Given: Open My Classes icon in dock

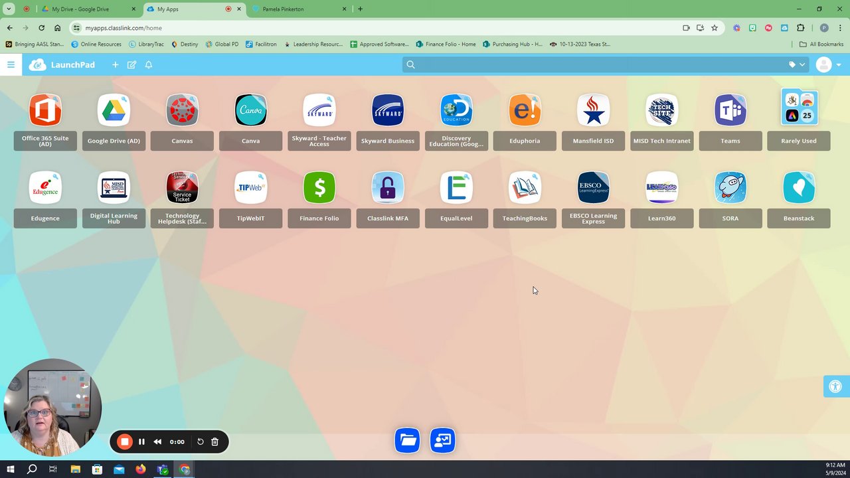Looking at the screenshot, I should 442,440.
